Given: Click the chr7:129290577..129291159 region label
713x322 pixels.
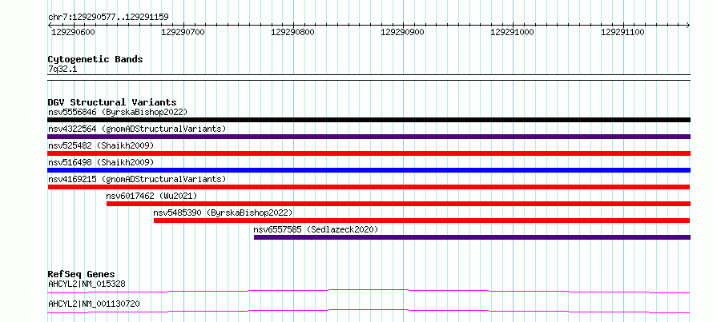Looking at the screenshot, I should click(108, 18).
